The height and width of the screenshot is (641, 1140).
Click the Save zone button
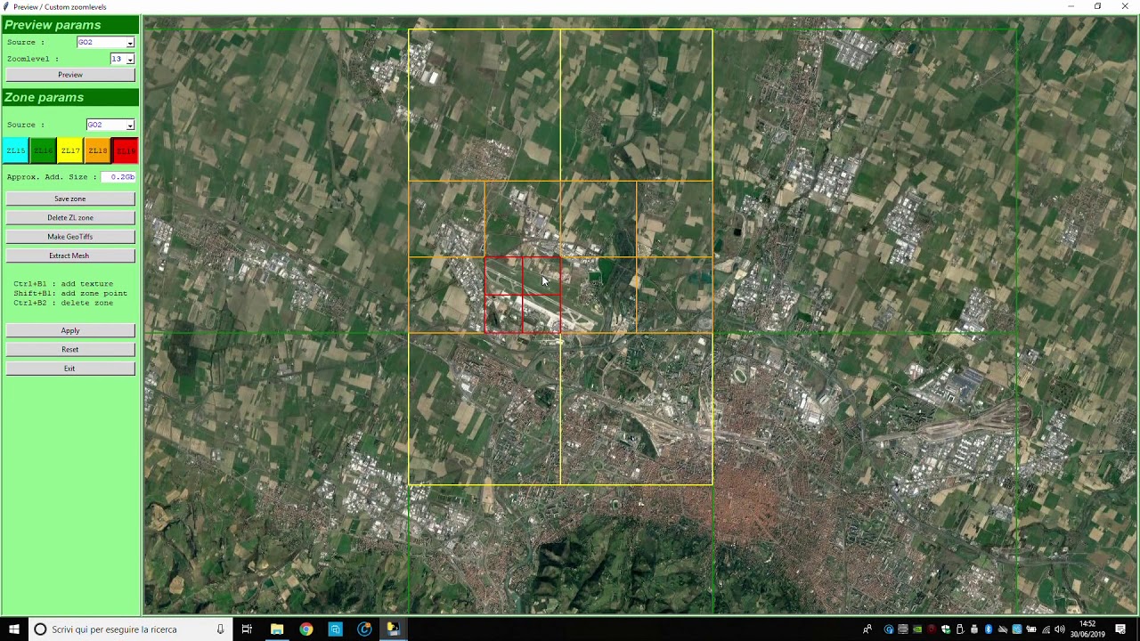[x=70, y=199]
